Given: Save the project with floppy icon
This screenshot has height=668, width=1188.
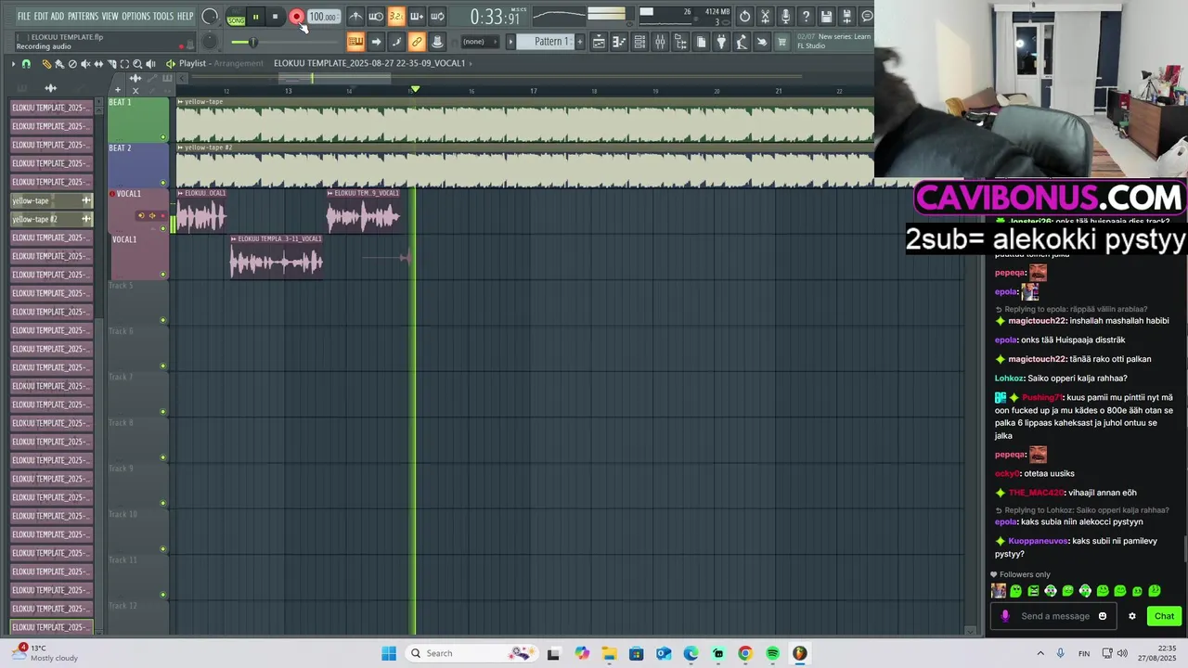Looking at the screenshot, I should tap(827, 16).
